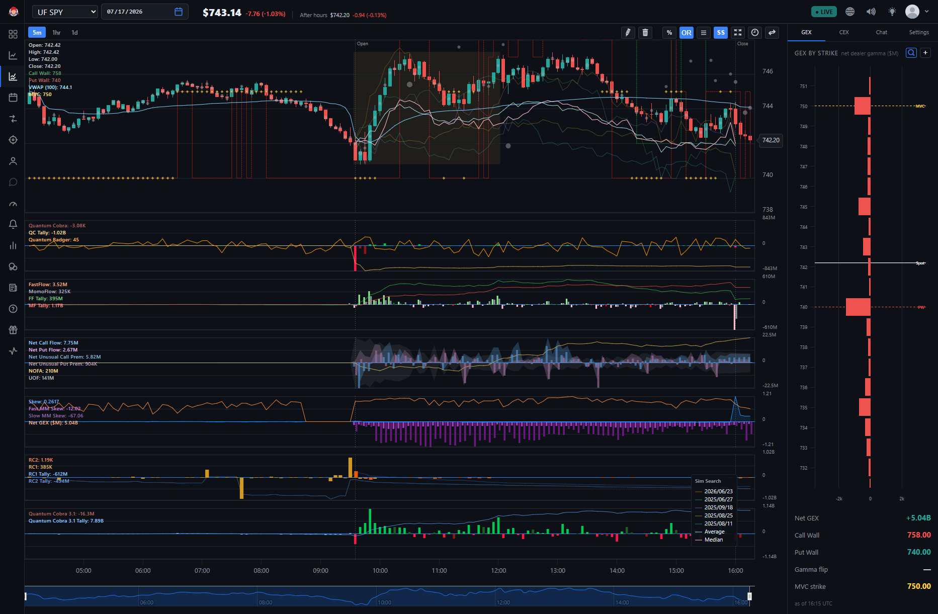Click the 2025/08/25 Sim Search entry

714,515
